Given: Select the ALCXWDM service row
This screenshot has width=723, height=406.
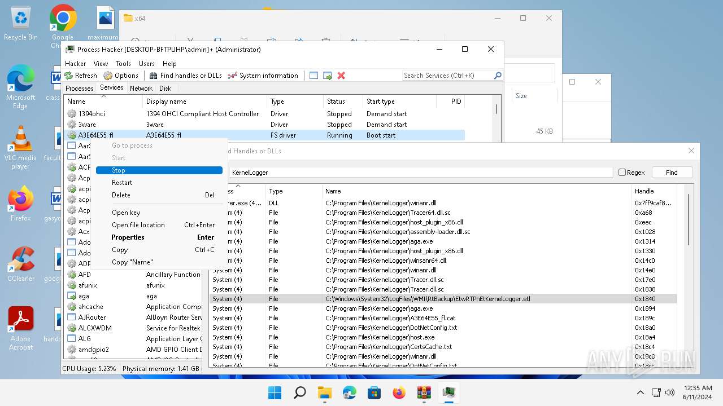Looking at the screenshot, I should pyautogui.click(x=133, y=328).
